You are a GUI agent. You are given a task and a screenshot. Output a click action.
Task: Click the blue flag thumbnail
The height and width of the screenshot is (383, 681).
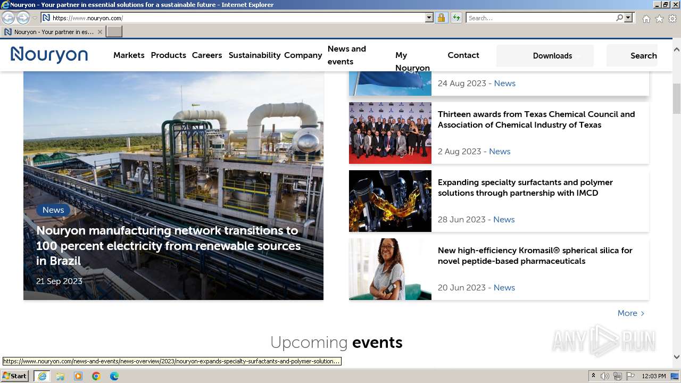coord(390,84)
